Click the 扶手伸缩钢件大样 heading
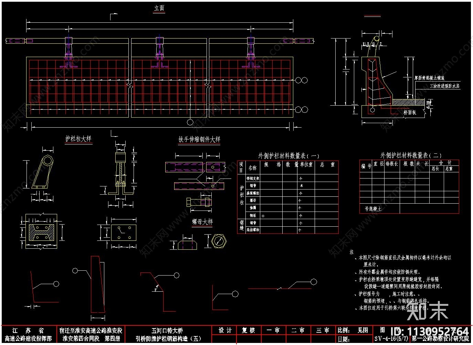The image size is (473, 345). coord(199,140)
